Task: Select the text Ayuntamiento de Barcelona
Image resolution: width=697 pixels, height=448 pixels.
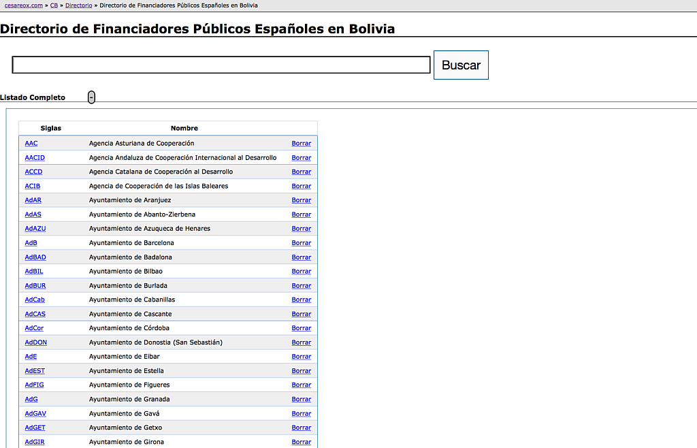Action: click(131, 242)
